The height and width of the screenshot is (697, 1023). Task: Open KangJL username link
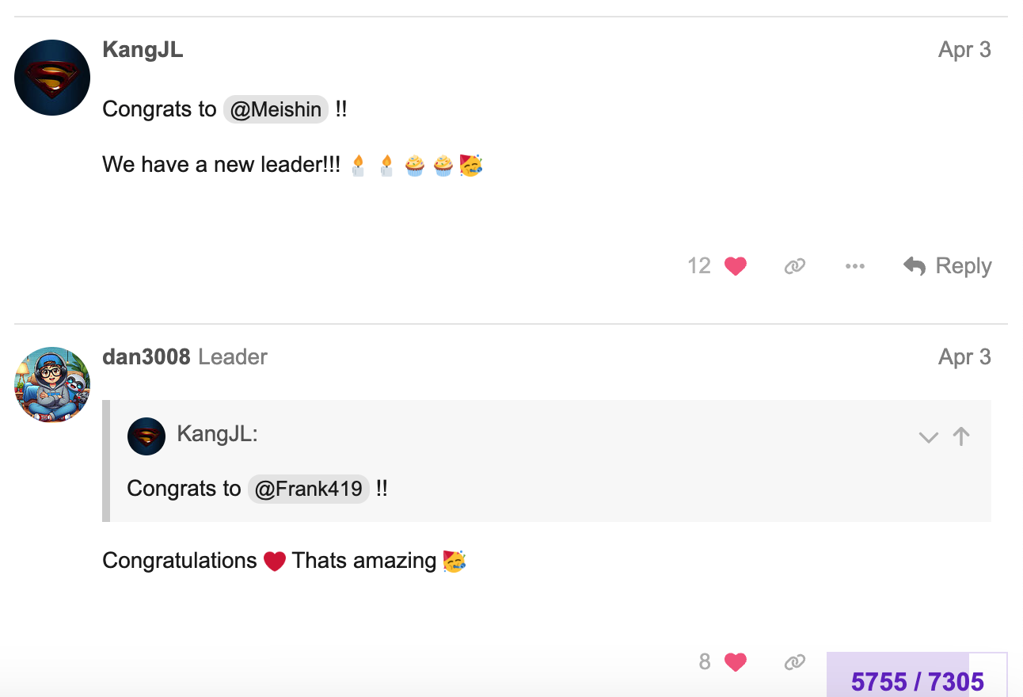tap(143, 50)
